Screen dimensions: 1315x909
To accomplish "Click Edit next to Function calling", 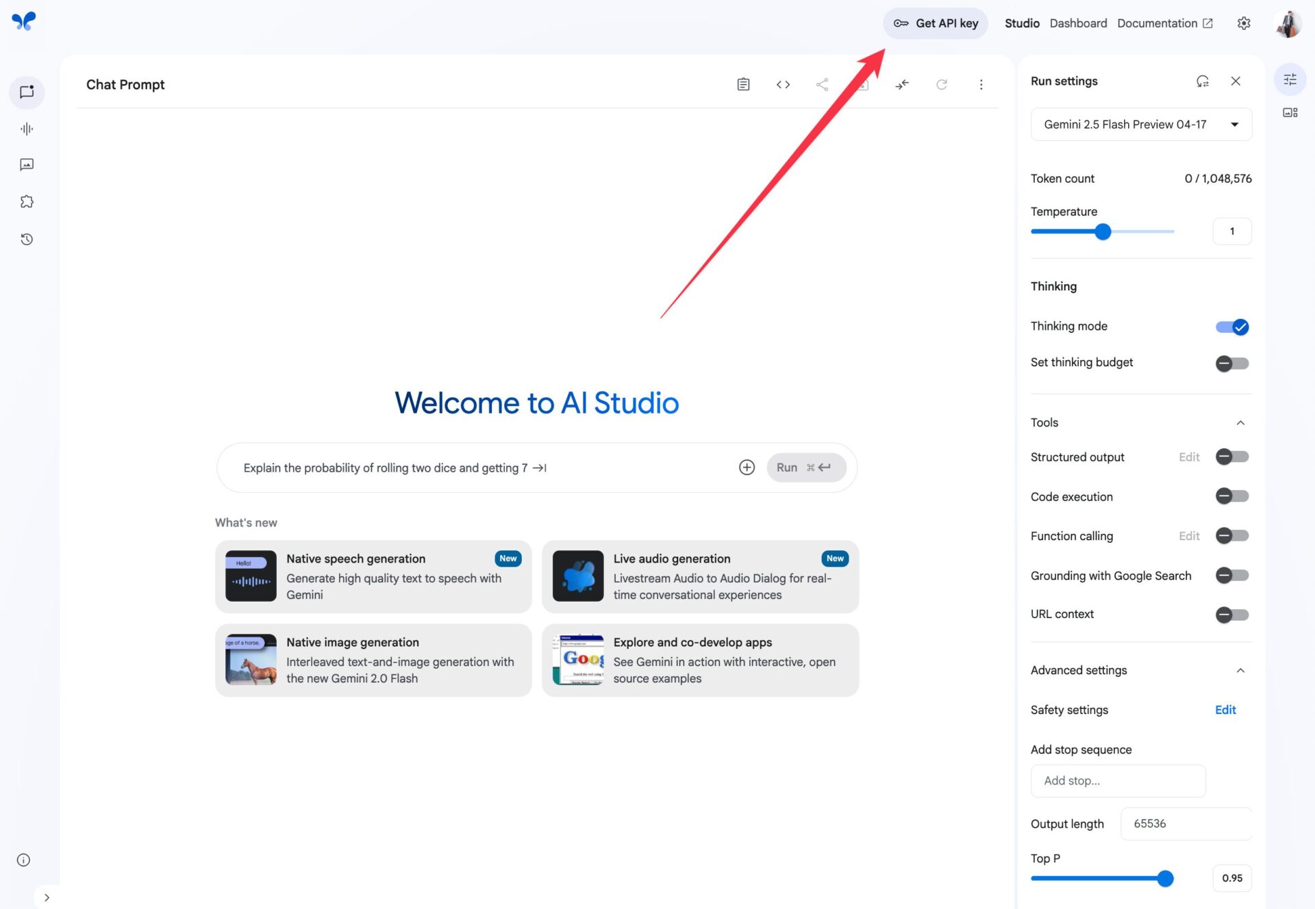I will 1189,536.
